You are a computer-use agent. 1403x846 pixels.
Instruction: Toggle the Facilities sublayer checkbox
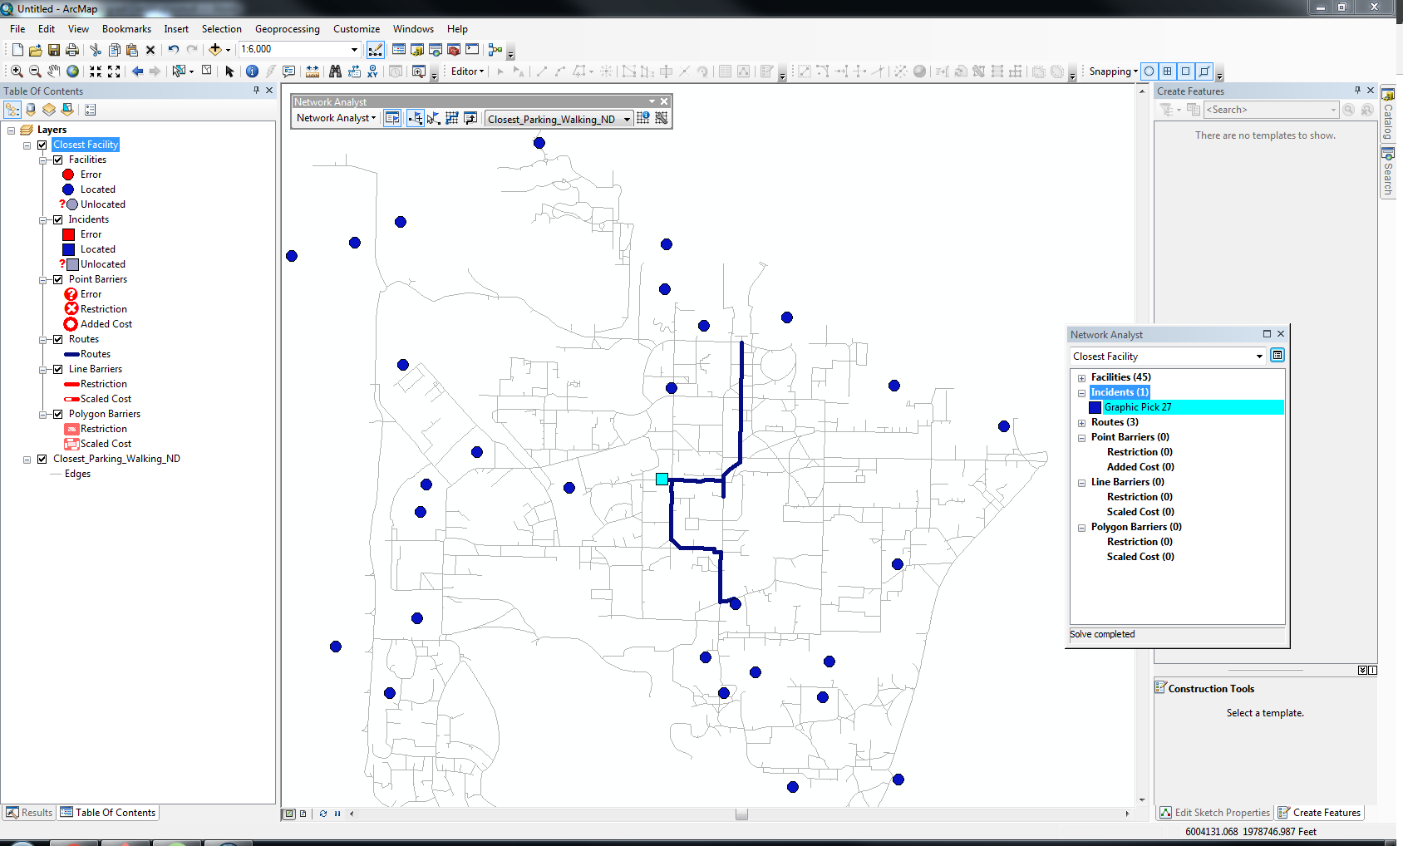point(58,160)
